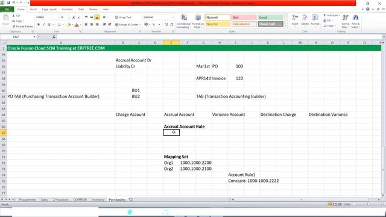
Task: Toggle Underline formatting
Action: pos(49,25)
